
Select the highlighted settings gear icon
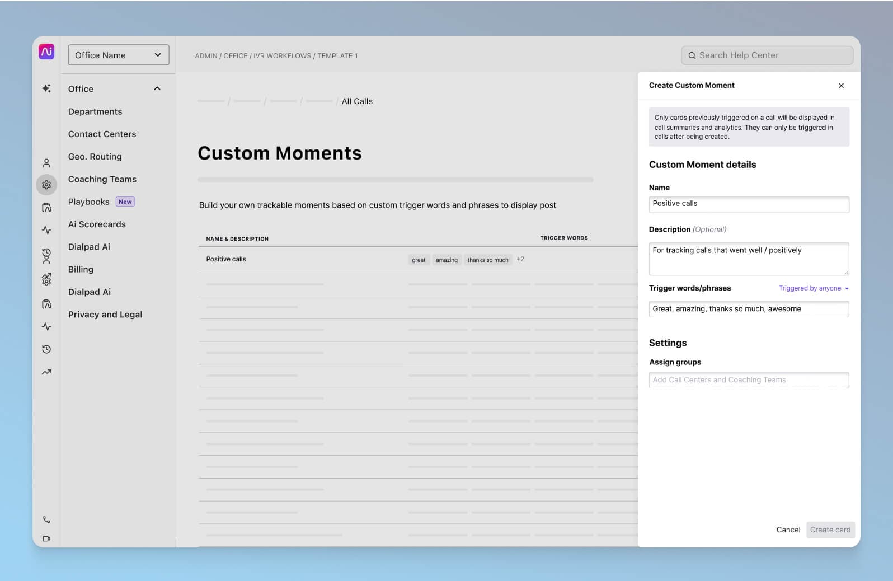click(46, 185)
